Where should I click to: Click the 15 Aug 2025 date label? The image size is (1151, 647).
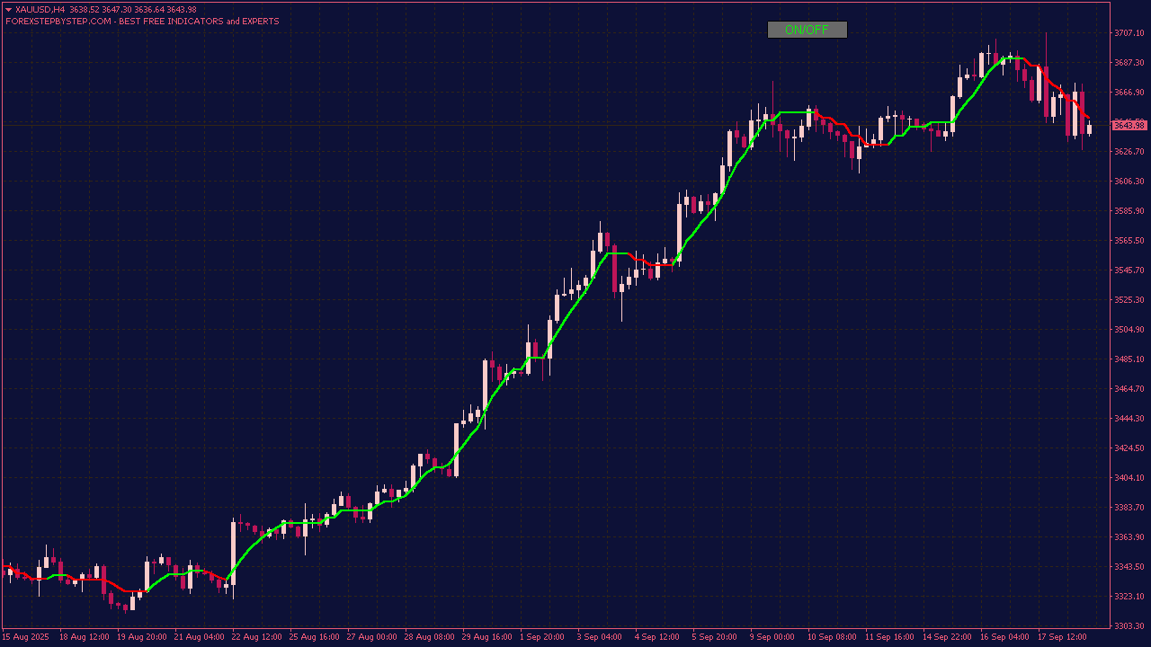[x=24, y=637]
